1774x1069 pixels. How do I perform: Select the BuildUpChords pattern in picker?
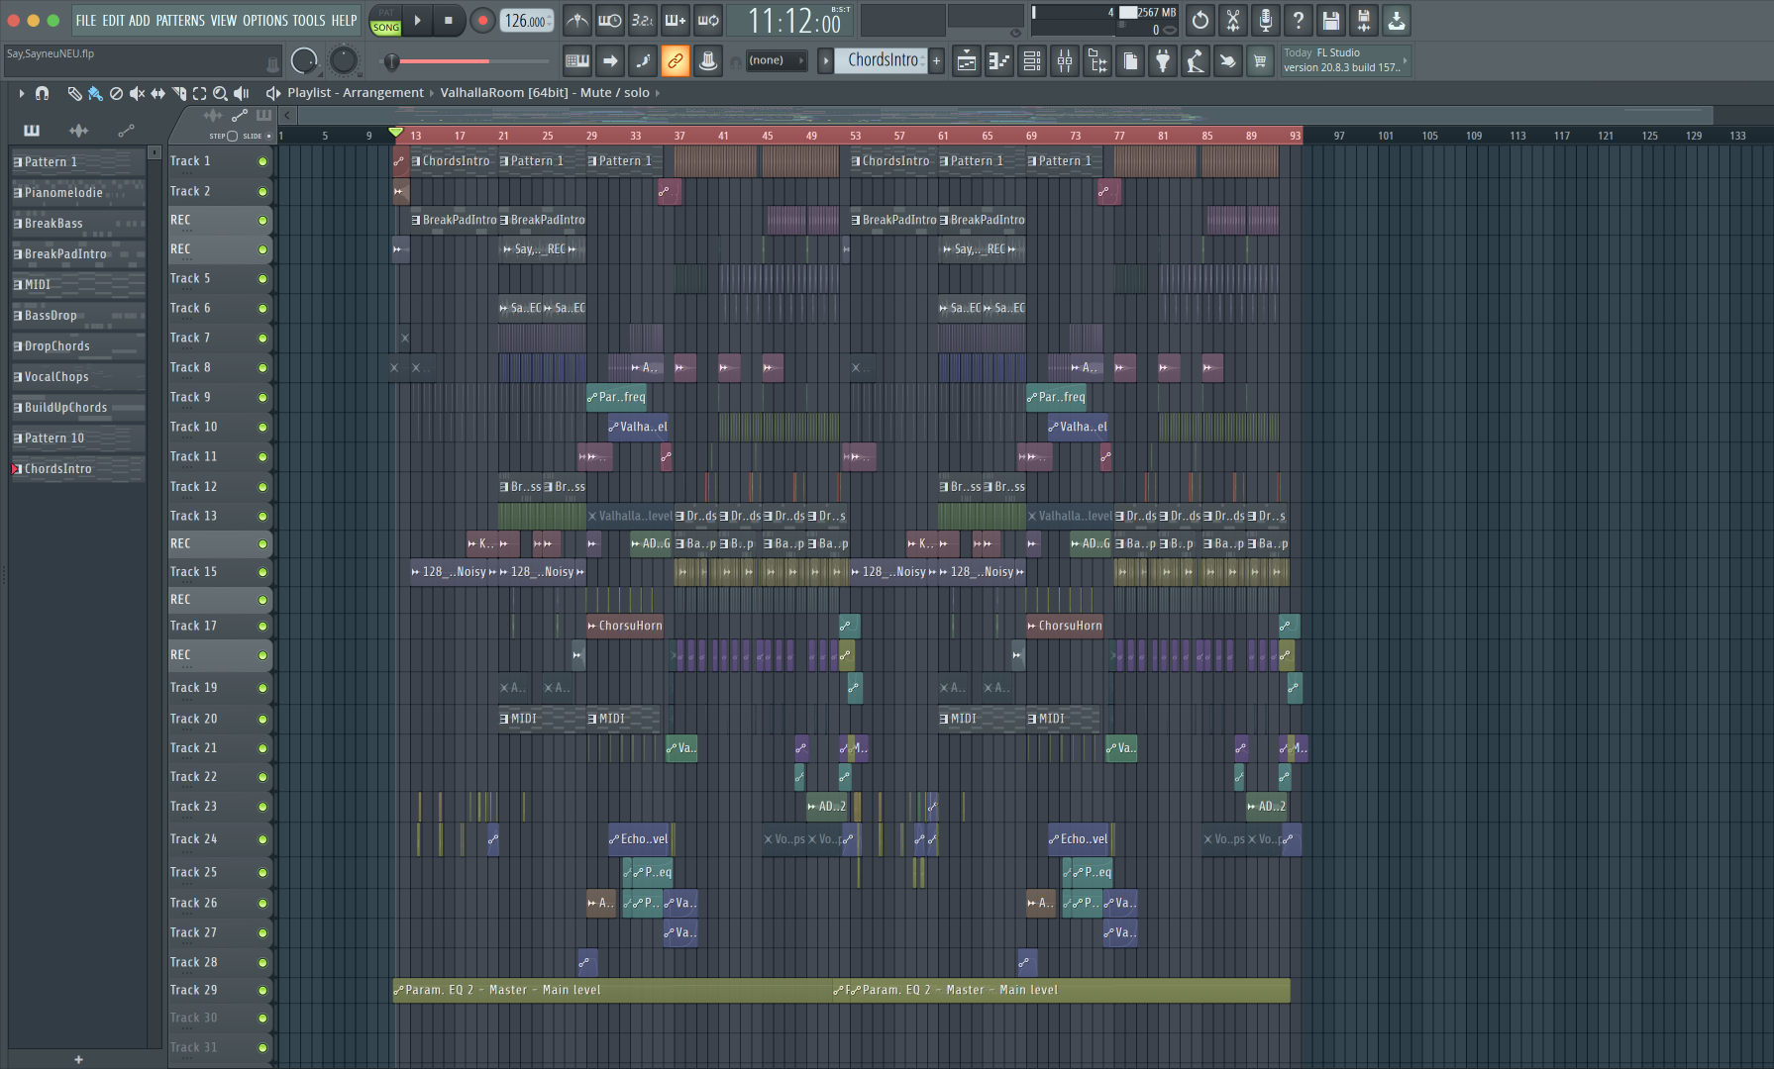[x=77, y=408]
